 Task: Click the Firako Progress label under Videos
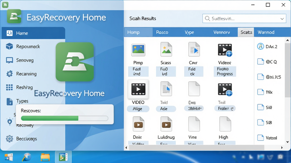tap(225, 71)
